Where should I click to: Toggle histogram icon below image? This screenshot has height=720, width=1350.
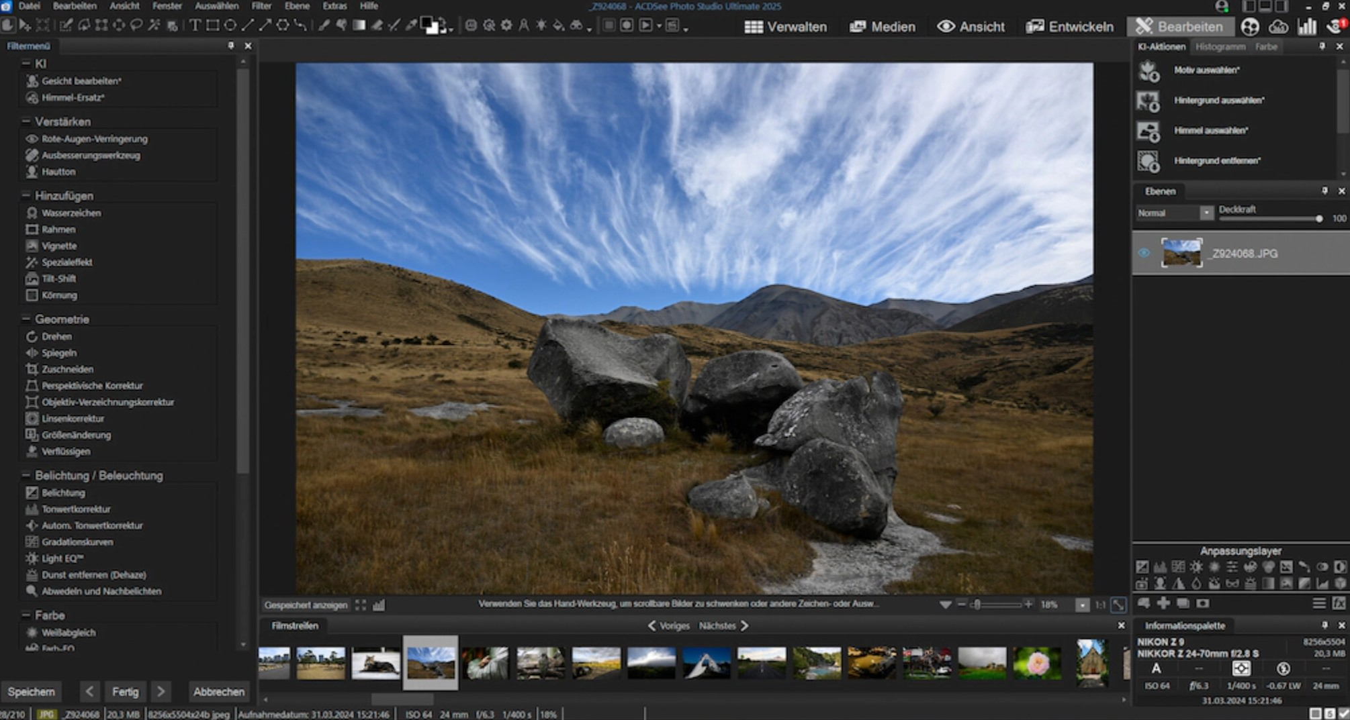[x=379, y=605]
